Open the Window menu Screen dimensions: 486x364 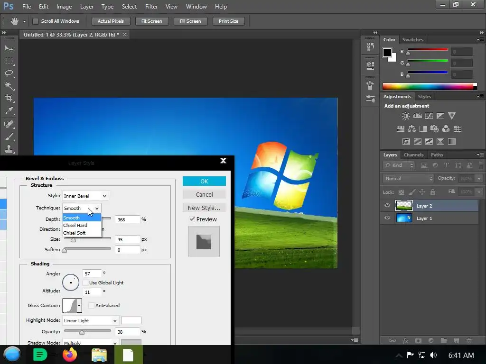coord(196,7)
